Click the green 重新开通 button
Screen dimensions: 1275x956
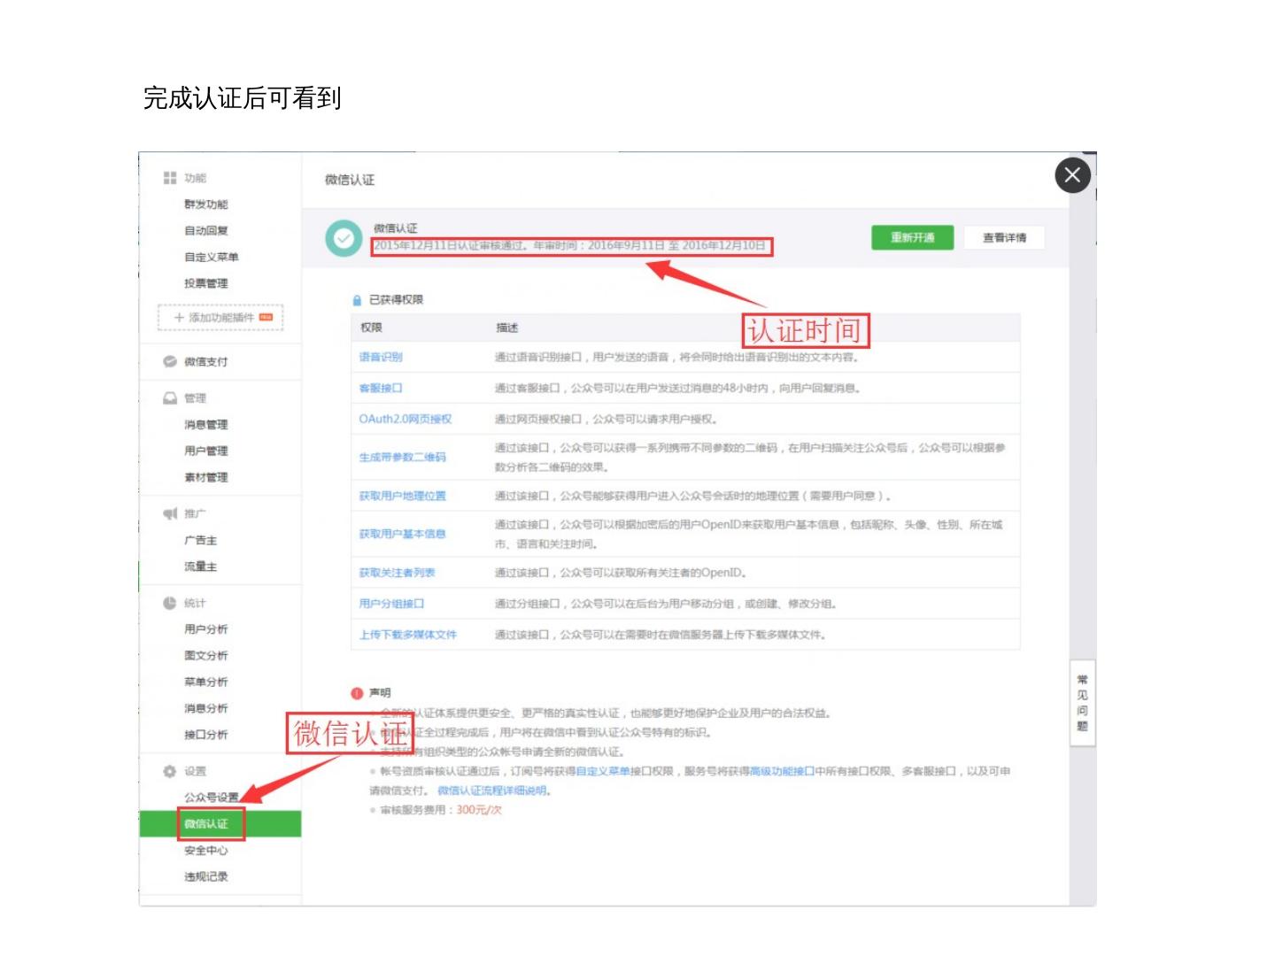[x=912, y=237]
